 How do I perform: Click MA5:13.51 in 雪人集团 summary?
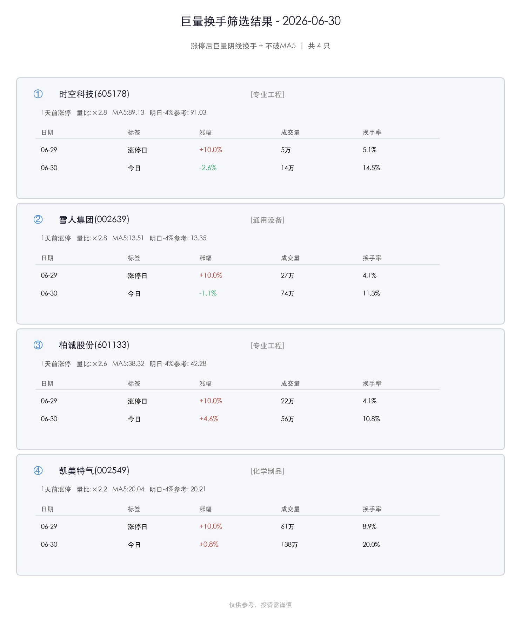128,238
